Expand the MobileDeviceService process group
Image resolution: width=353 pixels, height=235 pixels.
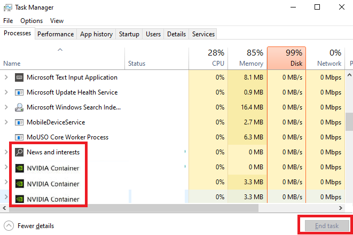click(6, 122)
